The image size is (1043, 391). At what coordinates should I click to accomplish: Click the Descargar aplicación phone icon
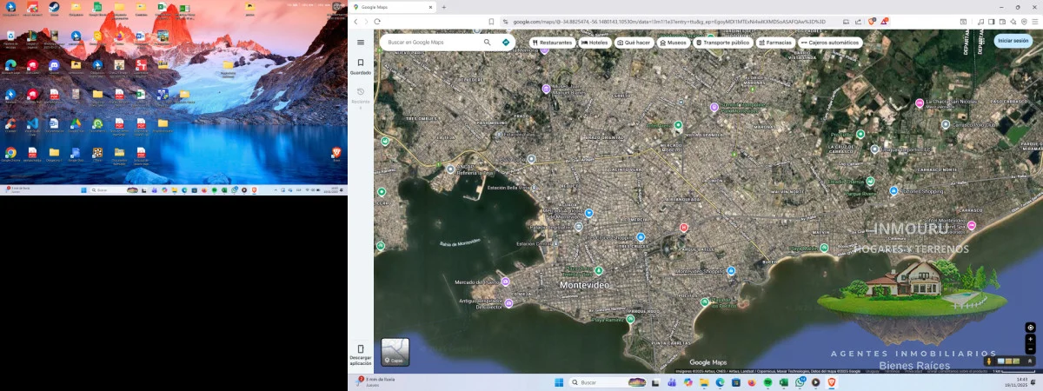click(361, 349)
